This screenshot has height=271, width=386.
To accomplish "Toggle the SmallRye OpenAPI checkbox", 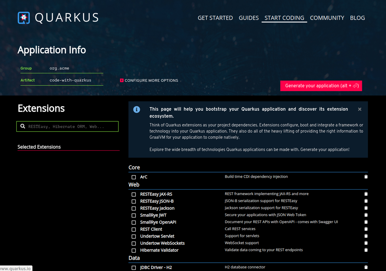I will 134,222.
